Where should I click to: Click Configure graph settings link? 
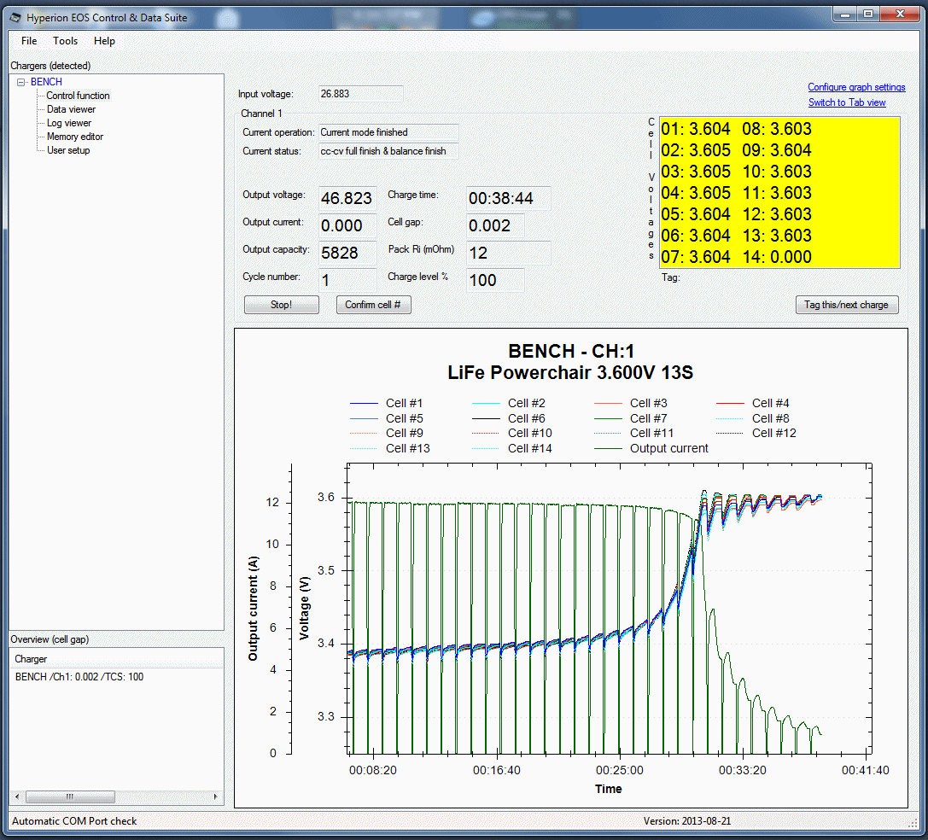point(856,87)
